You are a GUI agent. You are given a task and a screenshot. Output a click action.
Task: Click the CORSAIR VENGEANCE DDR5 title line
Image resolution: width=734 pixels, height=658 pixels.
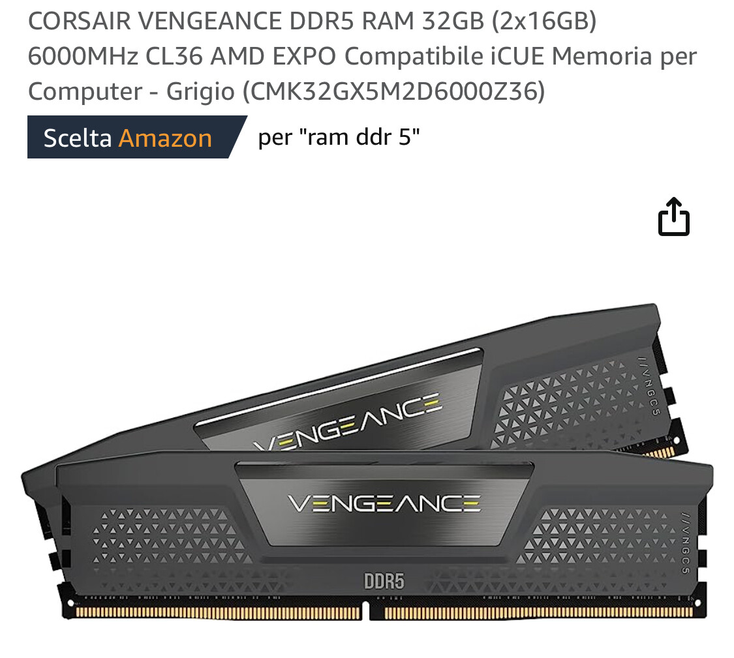point(313,21)
